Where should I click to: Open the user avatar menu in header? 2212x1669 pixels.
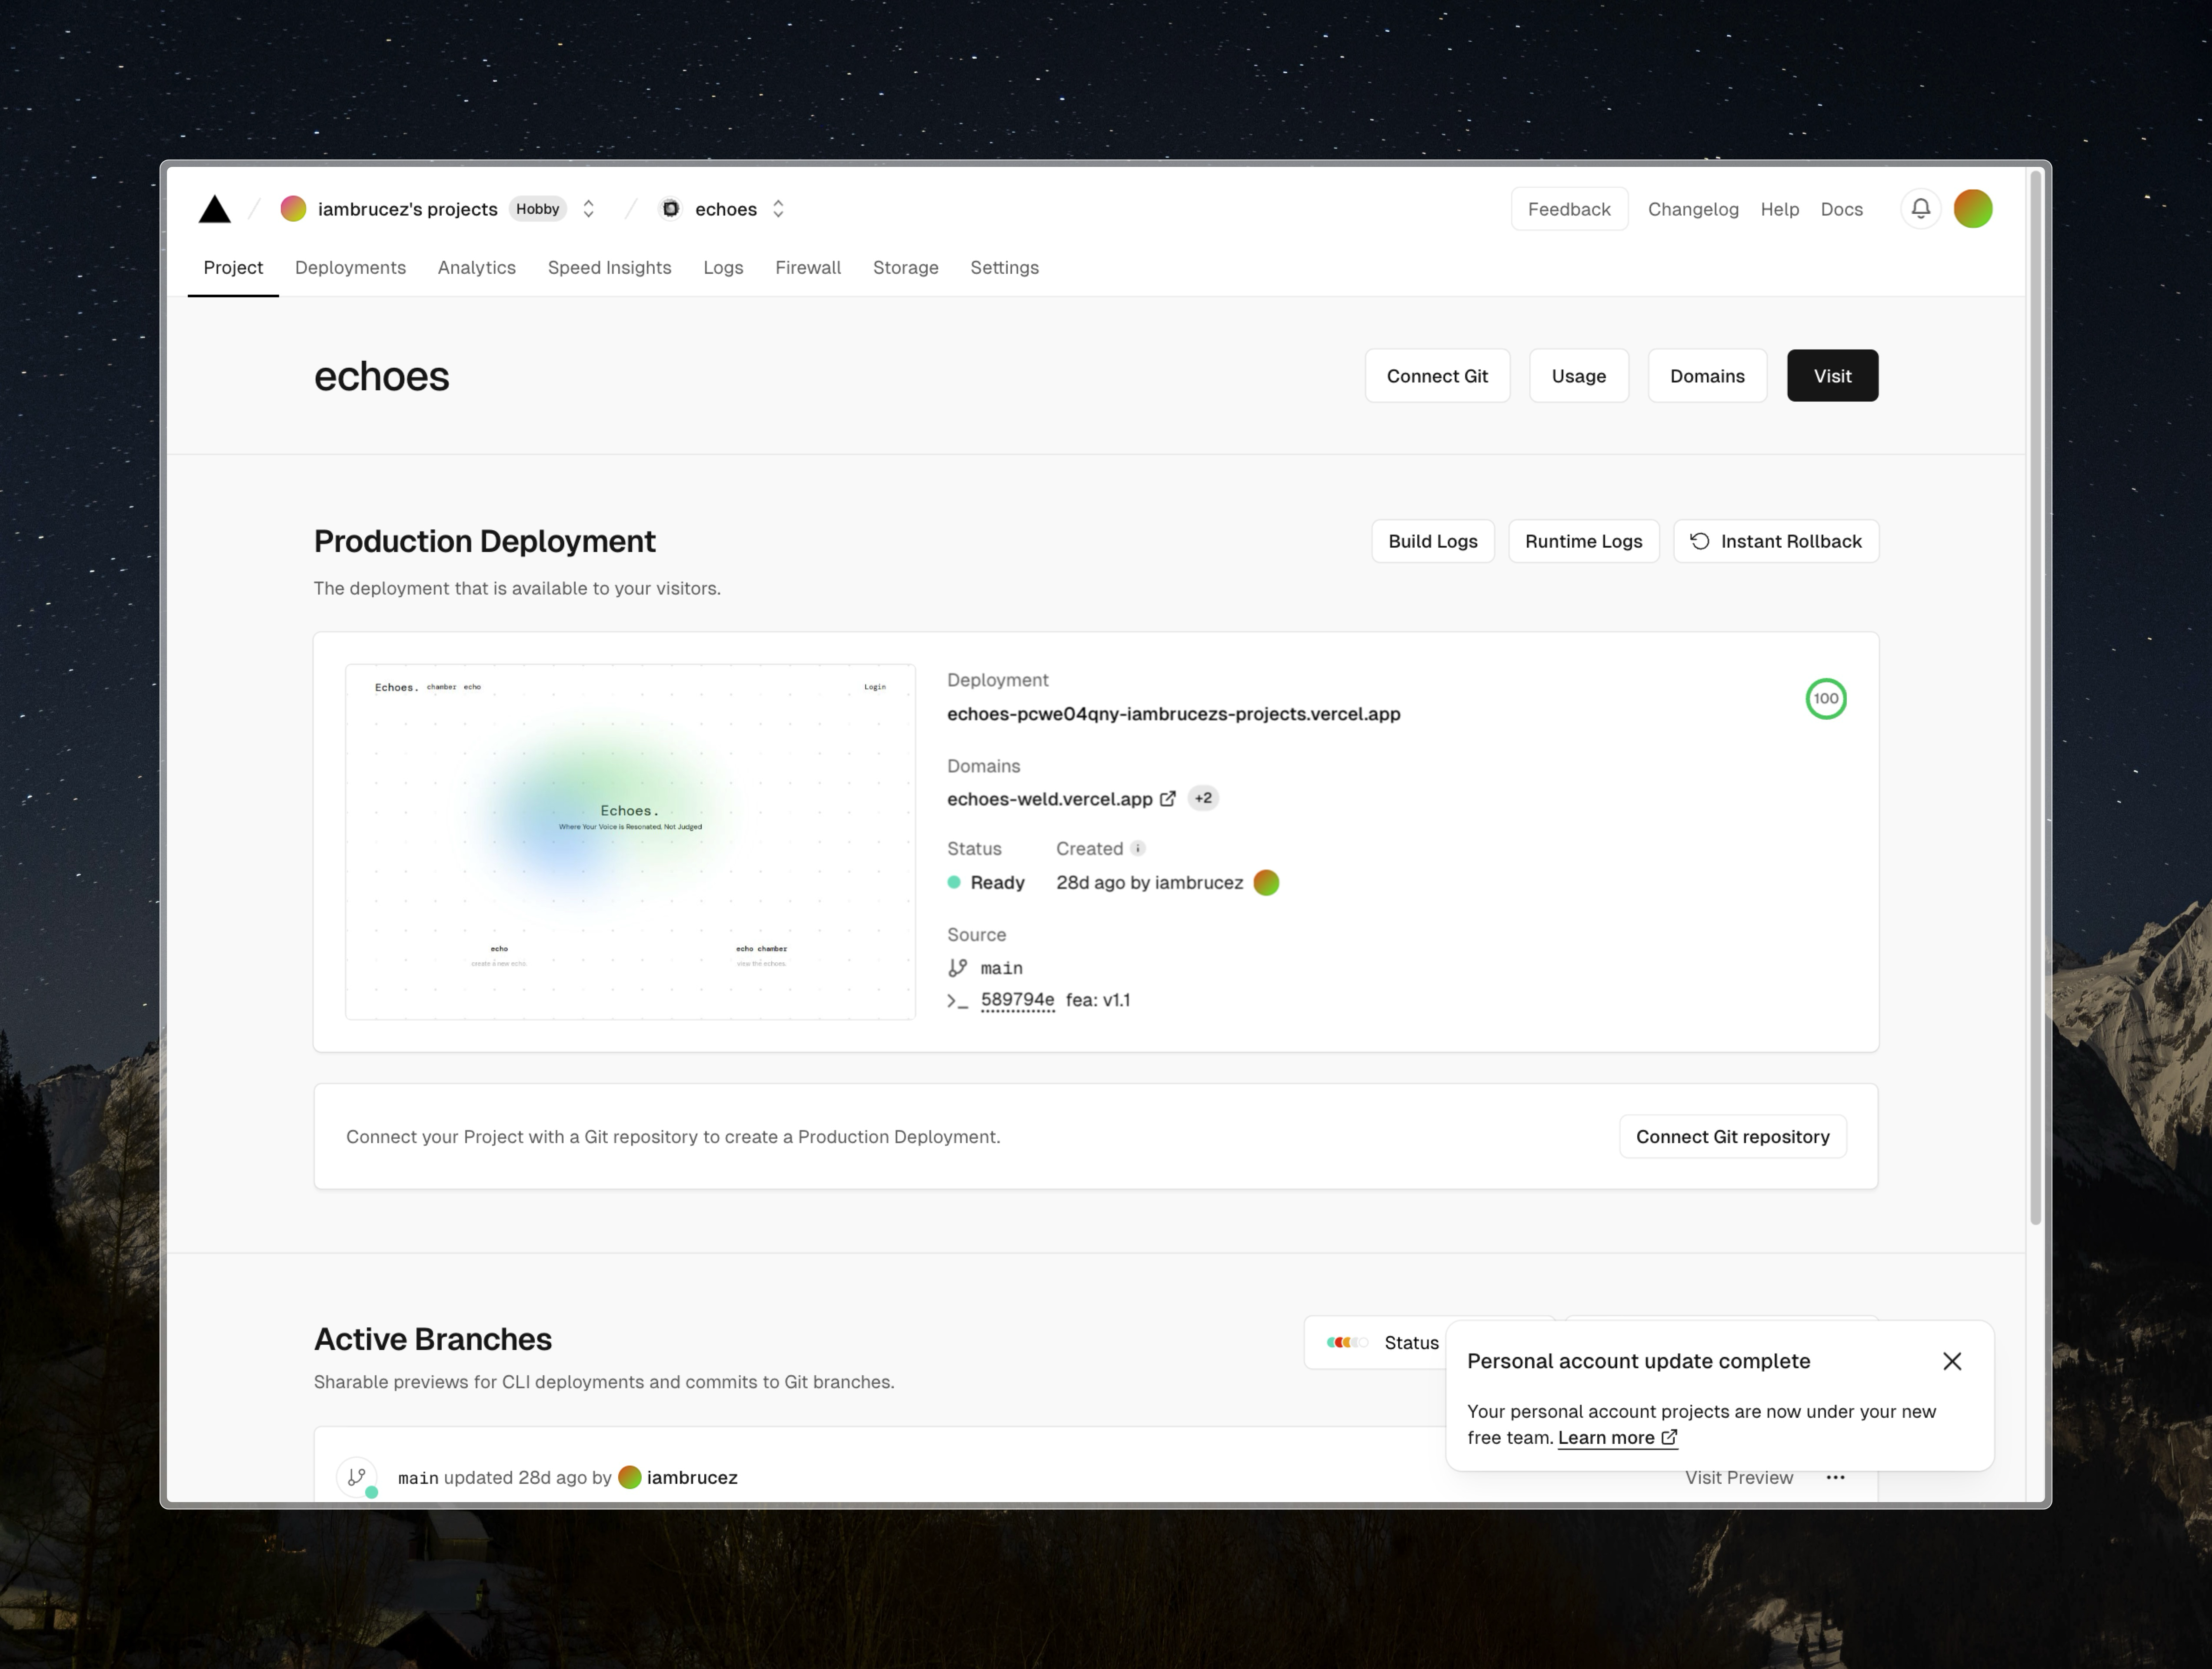click(1972, 209)
